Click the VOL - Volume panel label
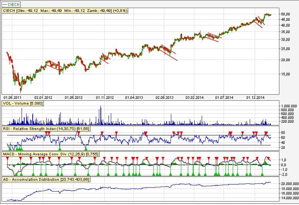Screen dimensions: 299x205 click(x=23, y=103)
